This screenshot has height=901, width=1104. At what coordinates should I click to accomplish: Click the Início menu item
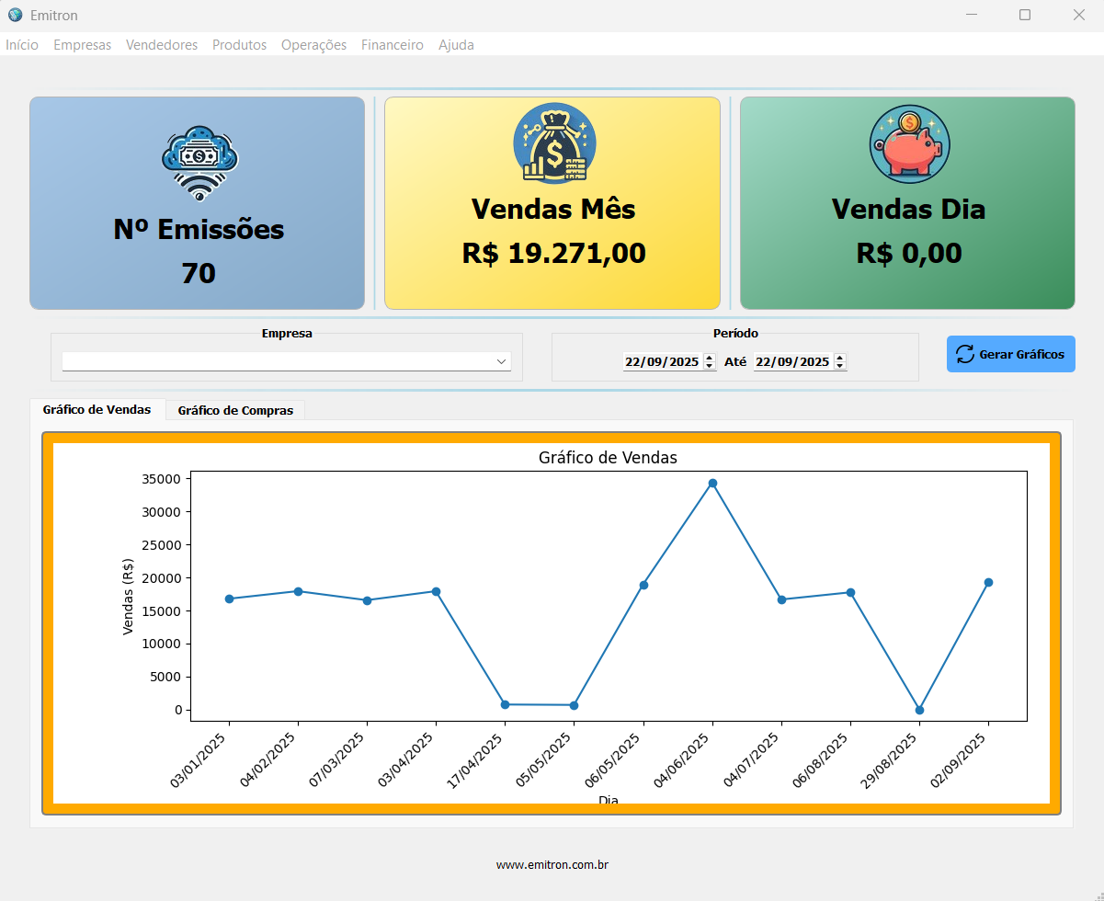pyautogui.click(x=22, y=44)
